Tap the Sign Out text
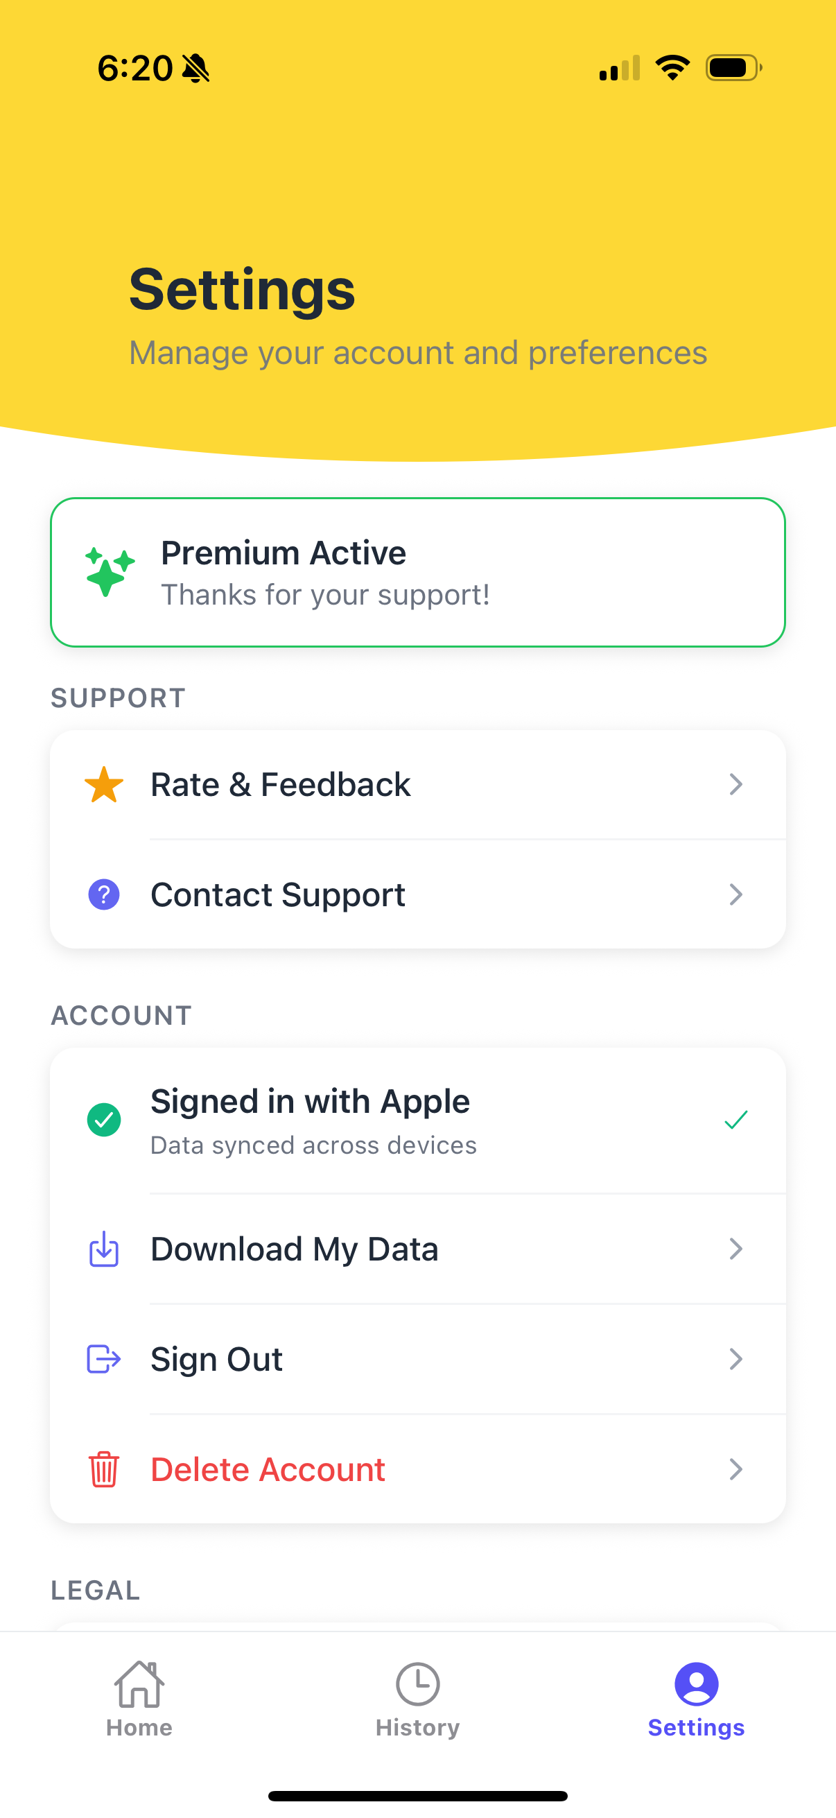This screenshot has width=836, height=1818. pos(216,1359)
